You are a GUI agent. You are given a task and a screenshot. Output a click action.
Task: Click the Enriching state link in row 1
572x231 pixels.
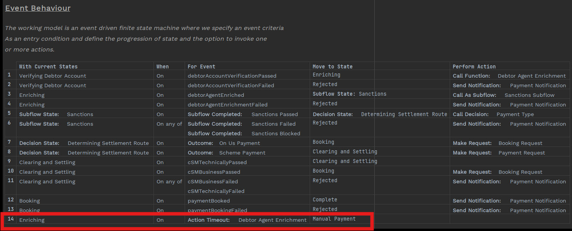point(326,75)
